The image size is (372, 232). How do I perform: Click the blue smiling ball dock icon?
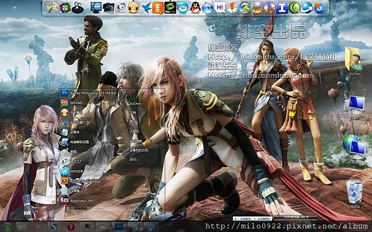[x=208, y=8]
